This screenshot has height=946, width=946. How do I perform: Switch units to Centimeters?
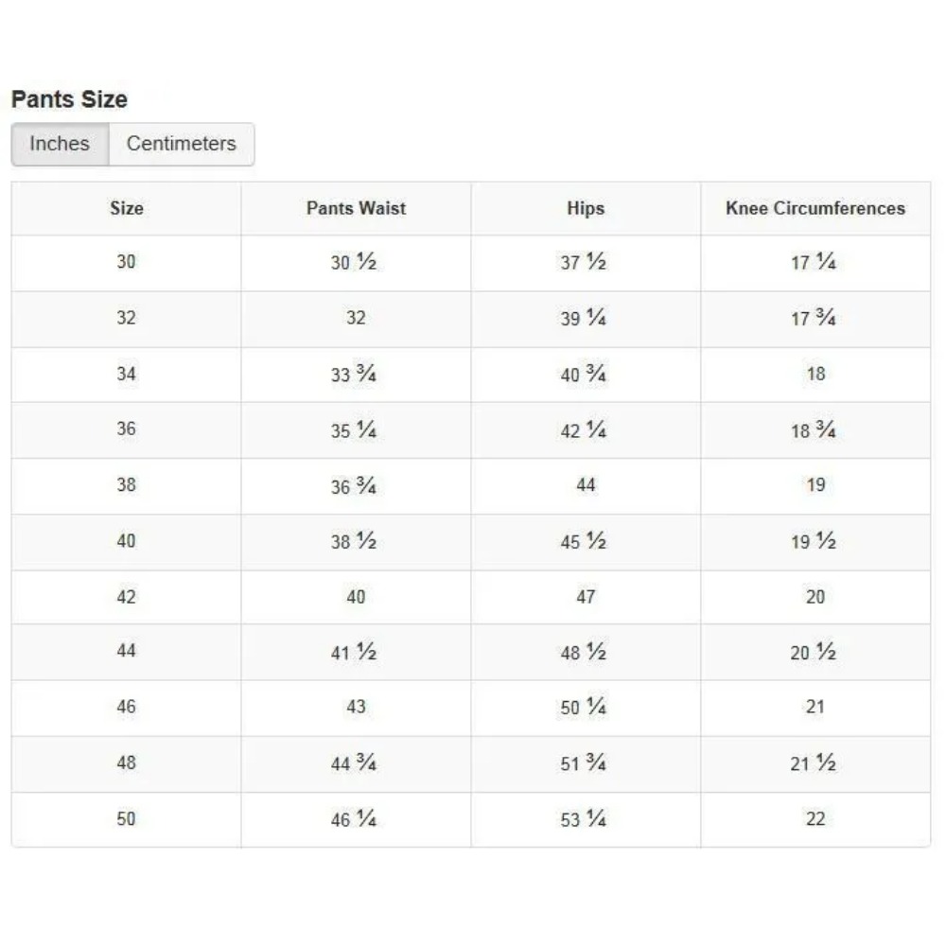(x=181, y=144)
